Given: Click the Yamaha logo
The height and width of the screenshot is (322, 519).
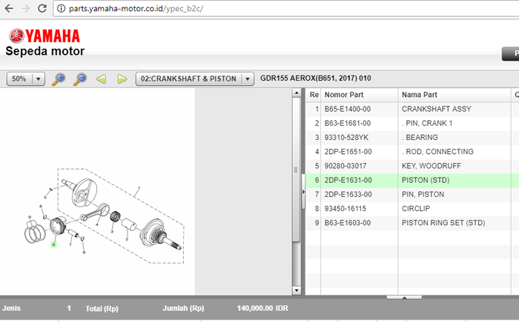Looking at the screenshot, I should [x=44, y=36].
